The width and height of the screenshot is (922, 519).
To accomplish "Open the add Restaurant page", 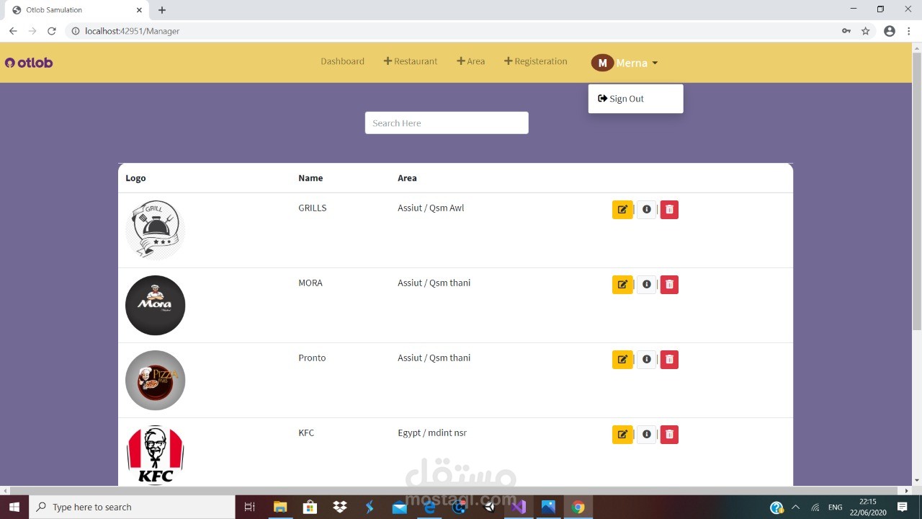I will click(411, 61).
